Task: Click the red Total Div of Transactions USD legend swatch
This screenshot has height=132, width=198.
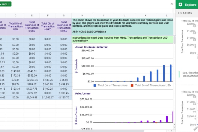Action: click(132, 85)
